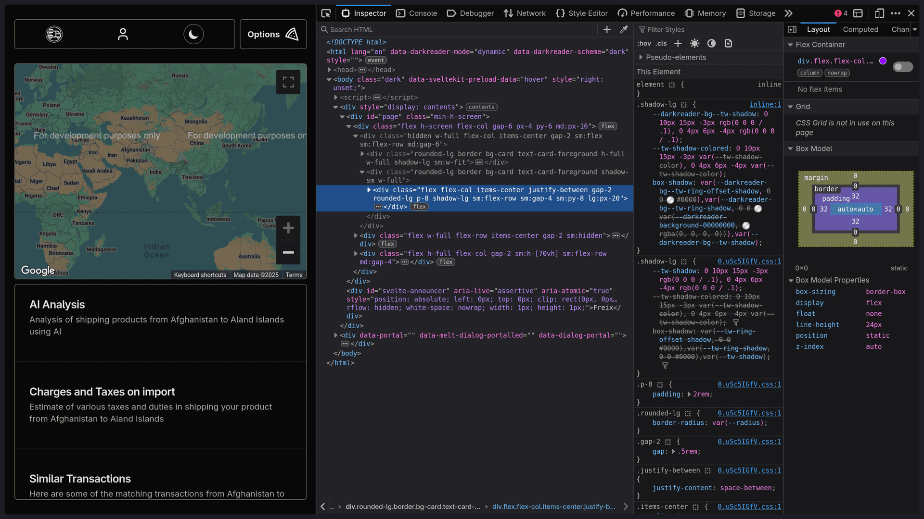Image resolution: width=924 pixels, height=519 pixels.
Task: Open the Memory tab
Action: pos(706,13)
